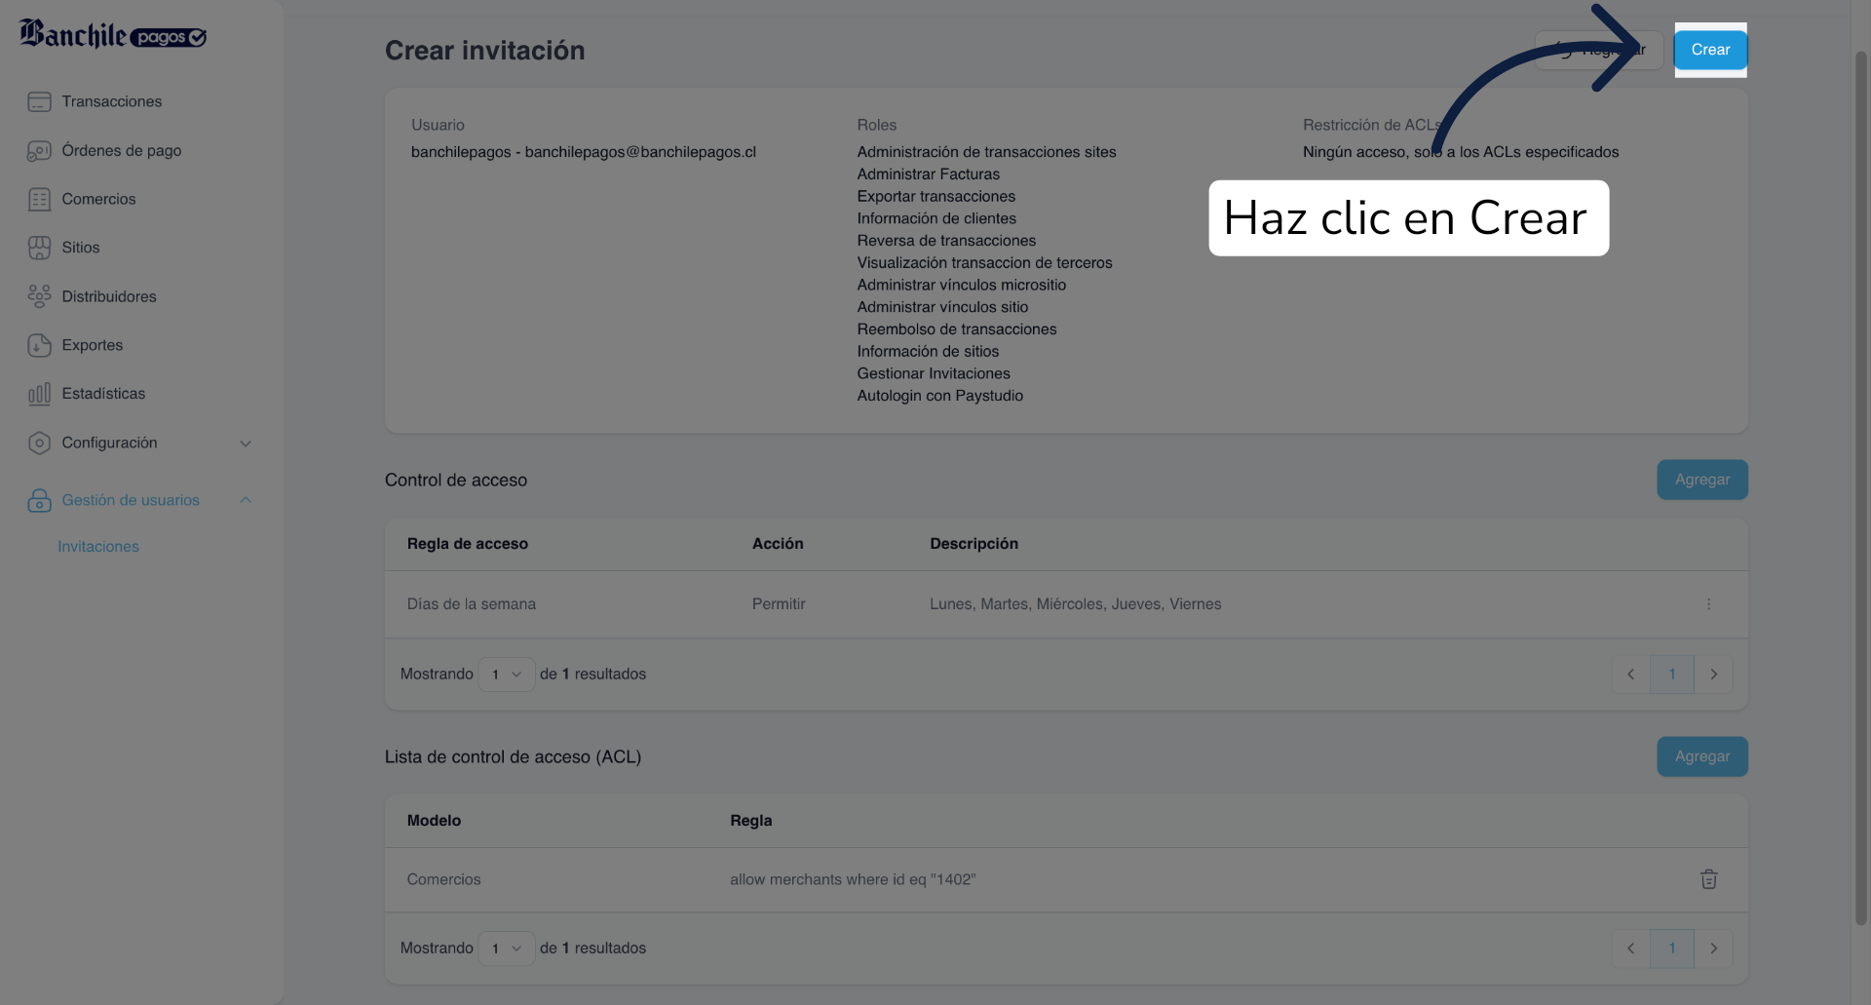Go to previous page in ACL list table
This screenshot has width=1871, height=1005.
[1630, 948]
